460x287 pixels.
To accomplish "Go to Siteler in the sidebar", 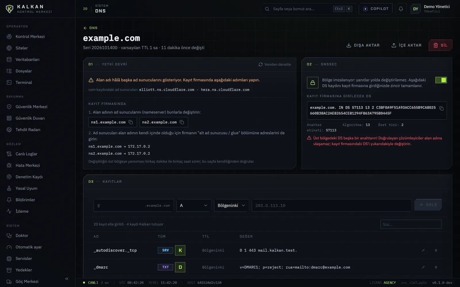I will pyautogui.click(x=38, y=48).
